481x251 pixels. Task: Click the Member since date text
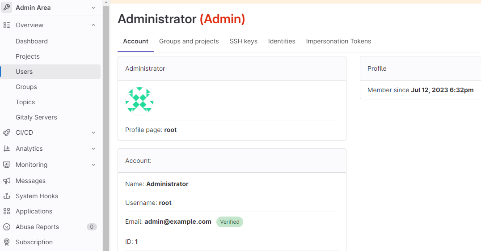click(442, 90)
